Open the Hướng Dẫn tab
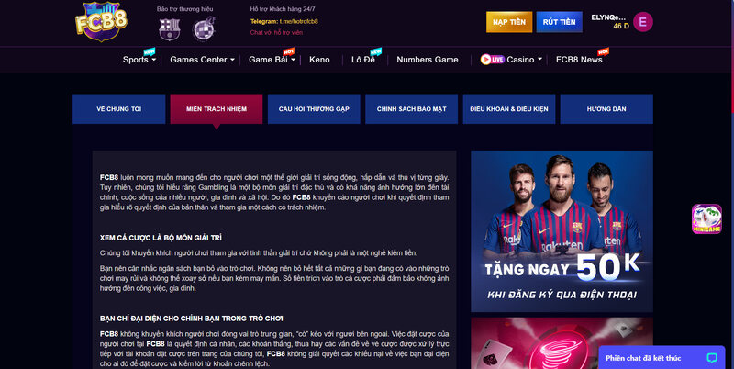Viewport: 734px width, 369px height. [606, 109]
